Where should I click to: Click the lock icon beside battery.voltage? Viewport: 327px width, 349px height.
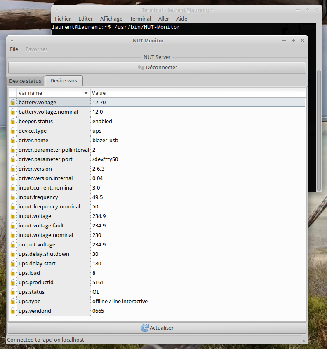click(x=13, y=102)
